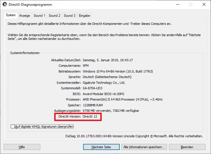Click the Beenden button

point(187,147)
